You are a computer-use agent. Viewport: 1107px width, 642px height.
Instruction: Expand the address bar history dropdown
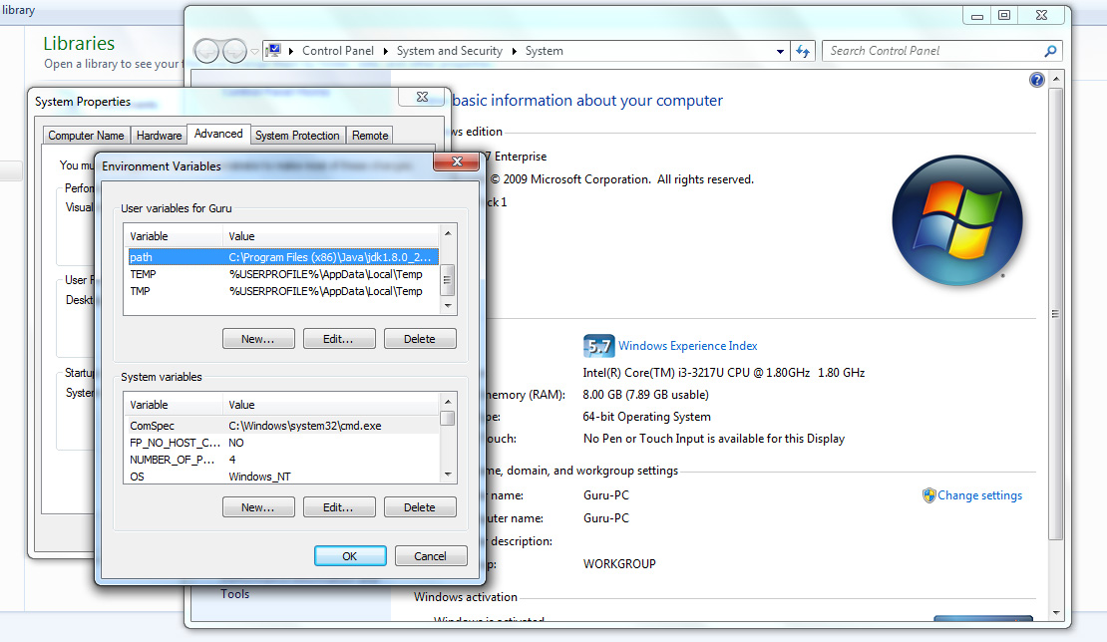click(781, 50)
